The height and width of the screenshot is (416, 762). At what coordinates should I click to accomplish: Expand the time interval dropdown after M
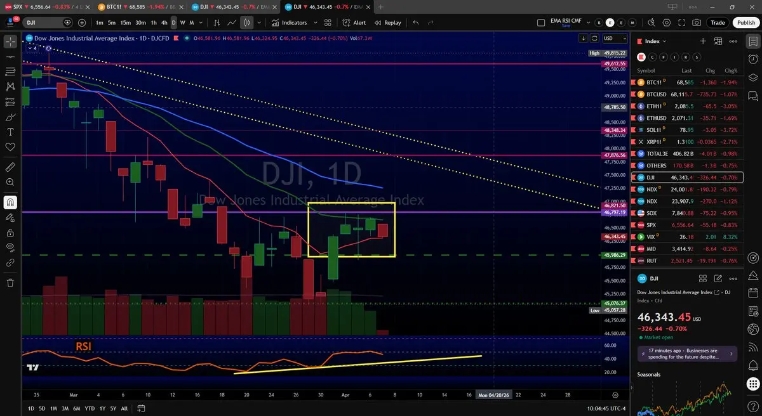coord(201,22)
